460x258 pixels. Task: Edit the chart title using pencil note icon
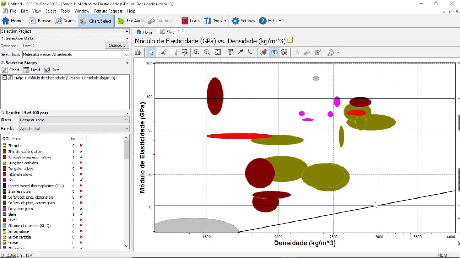290,40
